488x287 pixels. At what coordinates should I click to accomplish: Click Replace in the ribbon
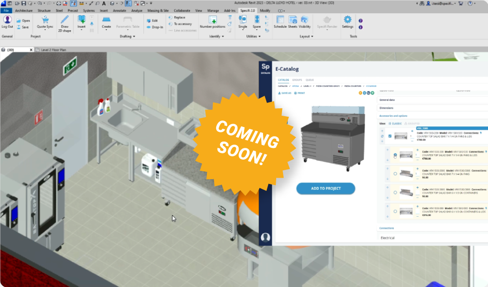pos(177,18)
